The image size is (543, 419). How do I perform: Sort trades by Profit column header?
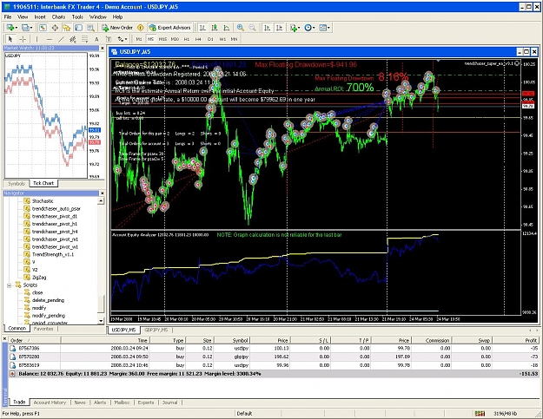click(516, 340)
